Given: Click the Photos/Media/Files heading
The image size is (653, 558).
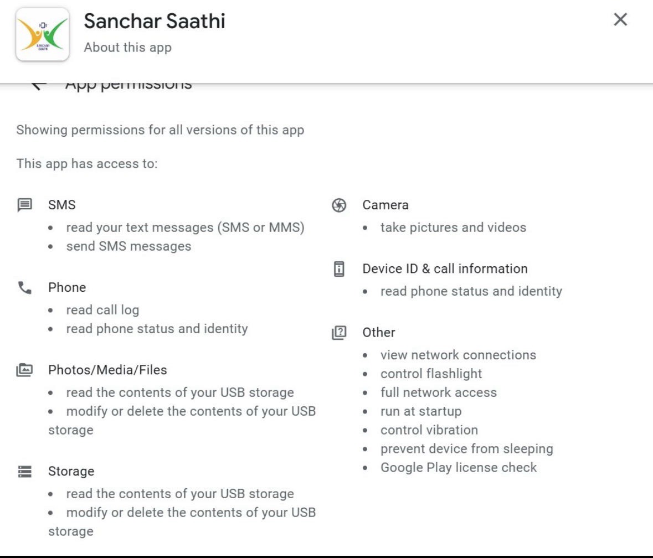Looking at the screenshot, I should [107, 370].
